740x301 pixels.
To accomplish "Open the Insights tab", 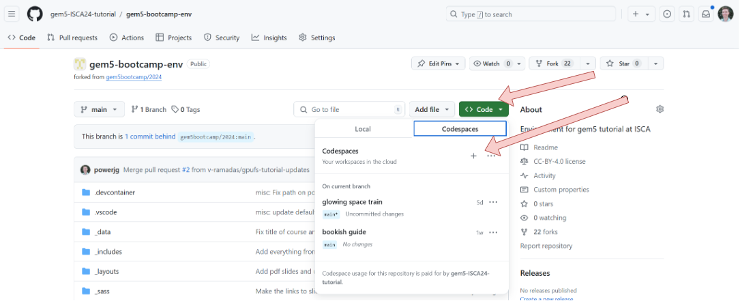I will [x=269, y=38].
